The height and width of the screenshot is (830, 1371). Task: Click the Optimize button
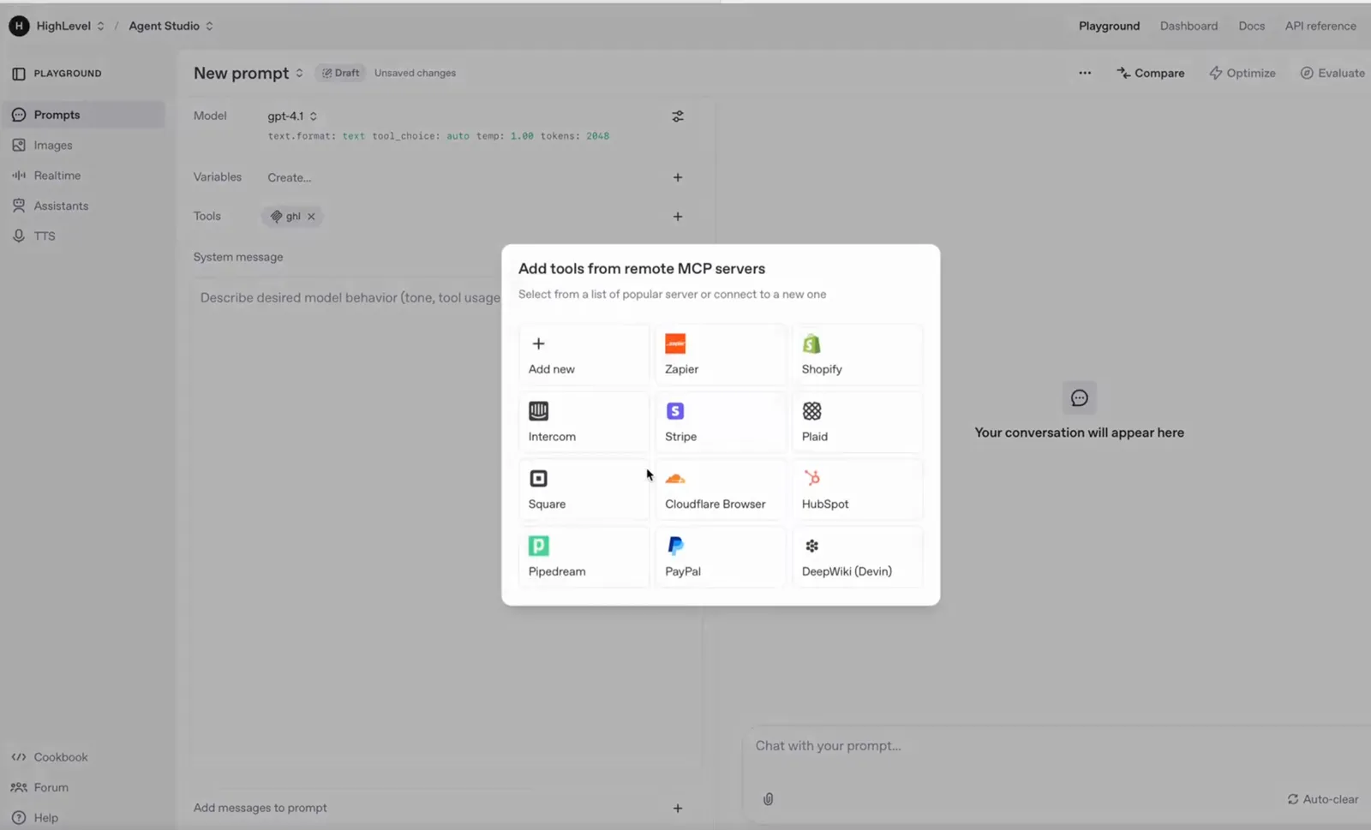(1242, 73)
